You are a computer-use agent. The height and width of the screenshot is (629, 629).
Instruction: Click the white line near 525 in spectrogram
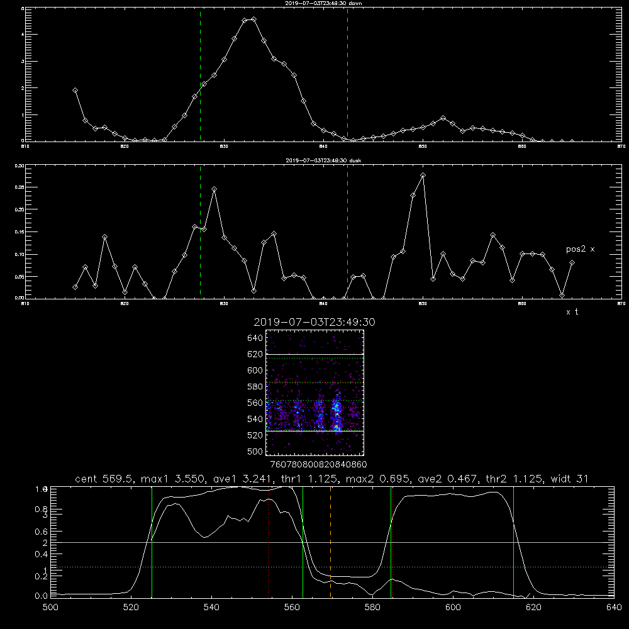pos(314,431)
